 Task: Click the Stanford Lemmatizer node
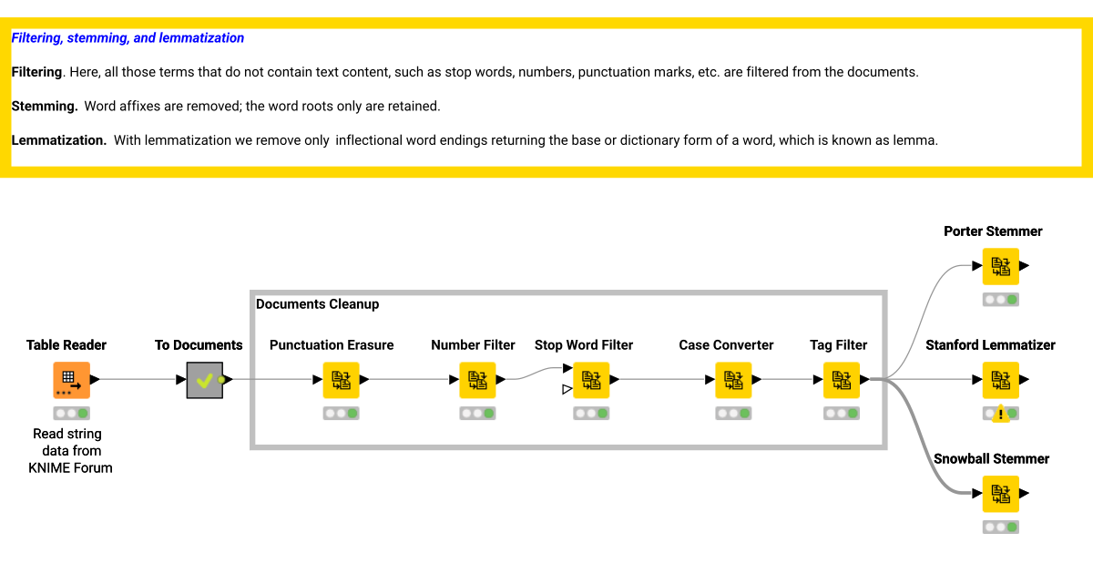click(999, 380)
